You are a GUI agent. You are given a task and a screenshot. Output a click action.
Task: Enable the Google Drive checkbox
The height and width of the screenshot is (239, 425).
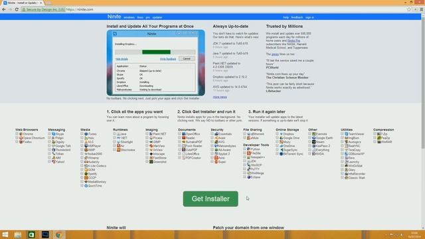pos(277,137)
